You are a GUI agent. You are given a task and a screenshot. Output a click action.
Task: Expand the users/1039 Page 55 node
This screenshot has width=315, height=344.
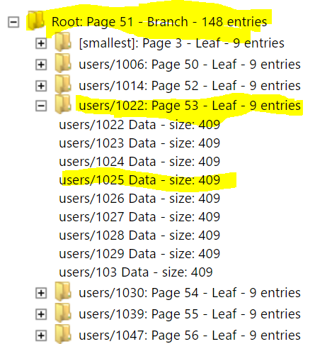[41, 314]
